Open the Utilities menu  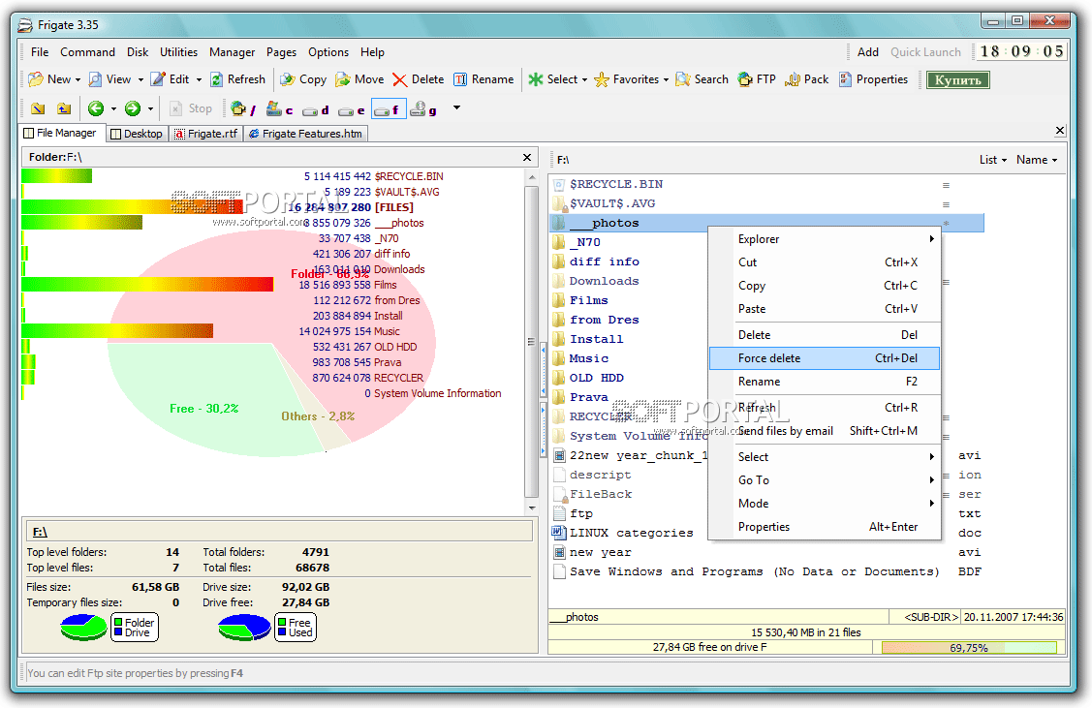(178, 52)
